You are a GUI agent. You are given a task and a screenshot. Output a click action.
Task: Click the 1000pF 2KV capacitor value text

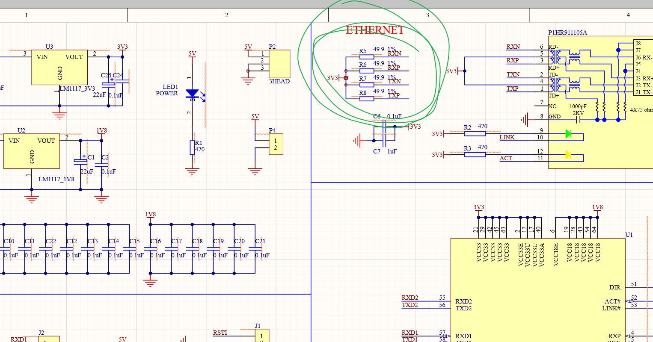(x=578, y=110)
